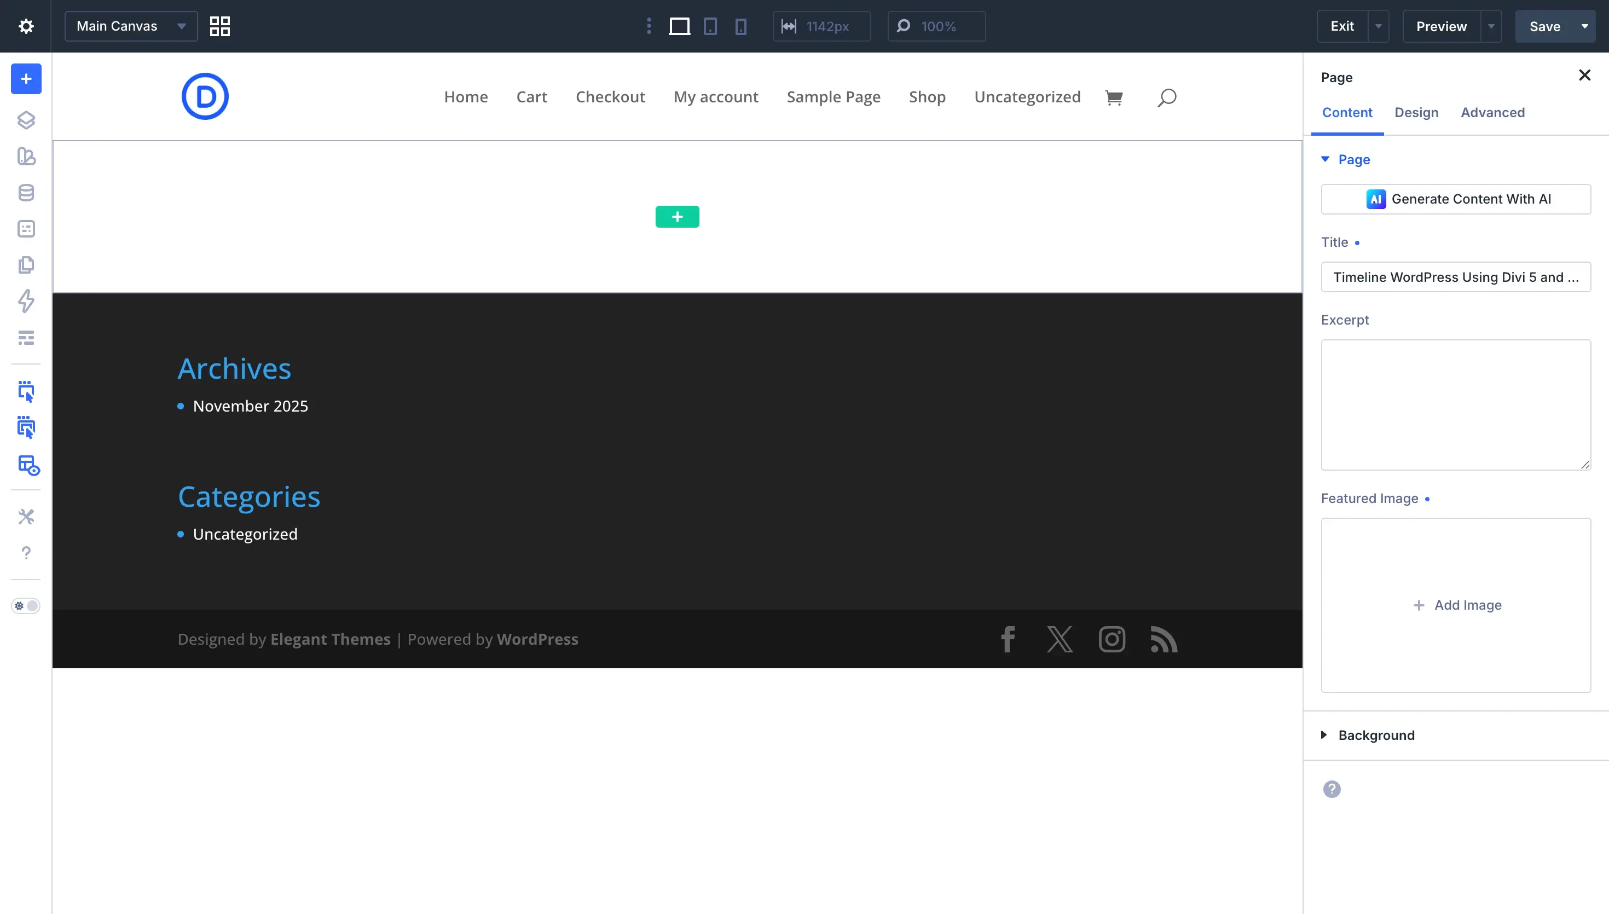This screenshot has height=914, width=1609.
Task: Switch to the Design tab
Action: (1416, 113)
